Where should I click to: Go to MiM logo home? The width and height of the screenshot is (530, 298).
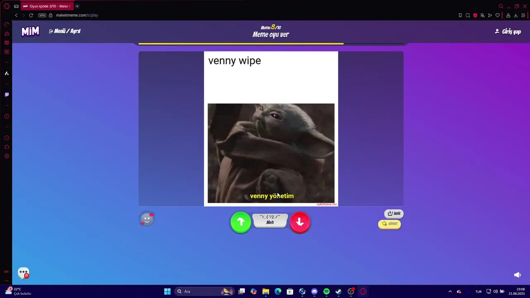(30, 31)
